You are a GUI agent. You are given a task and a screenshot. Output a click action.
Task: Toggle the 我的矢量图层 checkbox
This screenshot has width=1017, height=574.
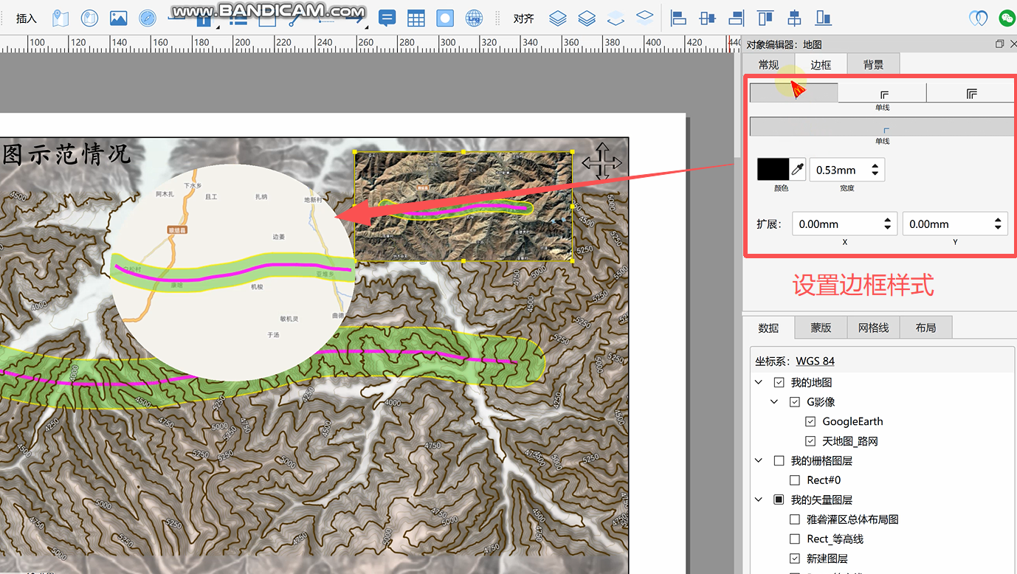pyautogui.click(x=779, y=500)
